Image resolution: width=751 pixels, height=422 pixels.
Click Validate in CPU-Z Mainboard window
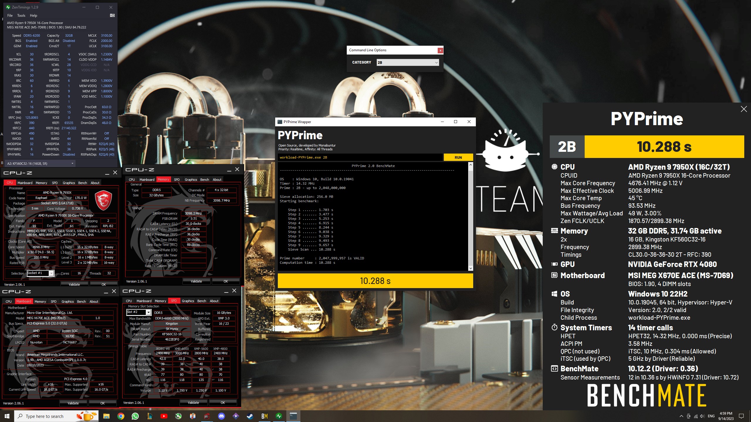coord(73,403)
